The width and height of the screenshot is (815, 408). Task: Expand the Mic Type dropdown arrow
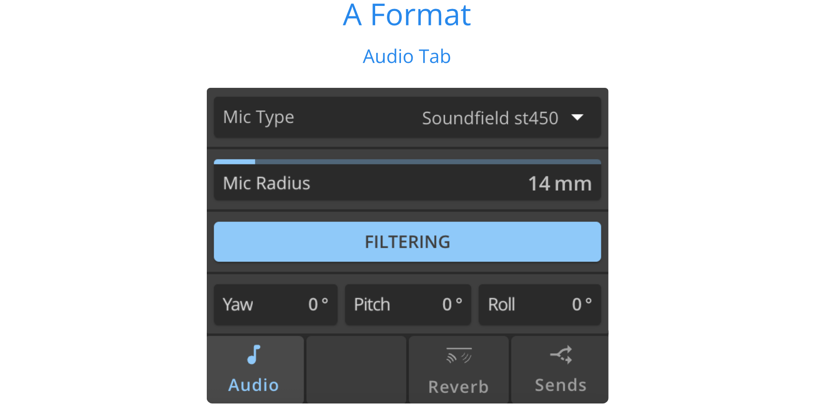pyautogui.click(x=577, y=117)
